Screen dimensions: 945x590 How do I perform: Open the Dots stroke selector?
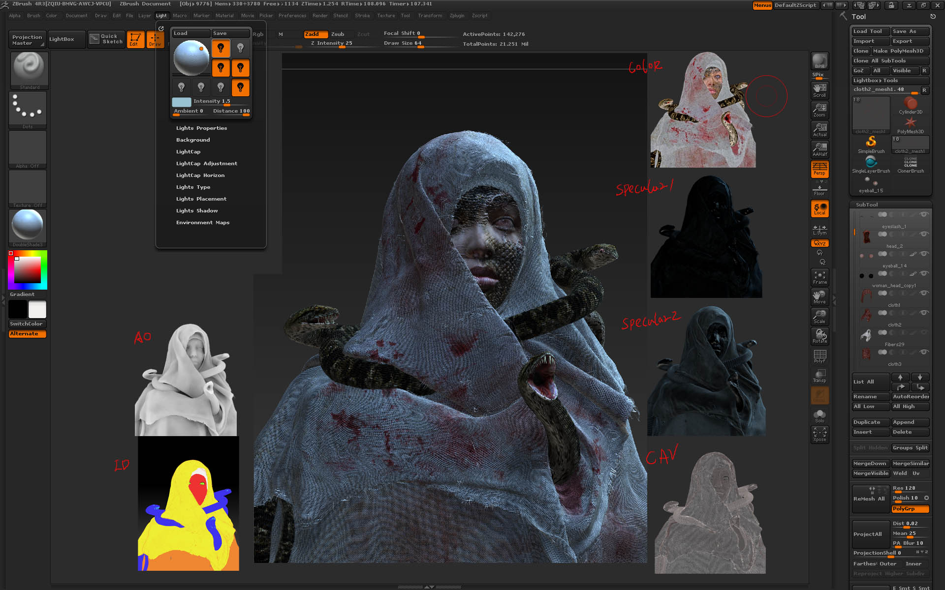28,110
